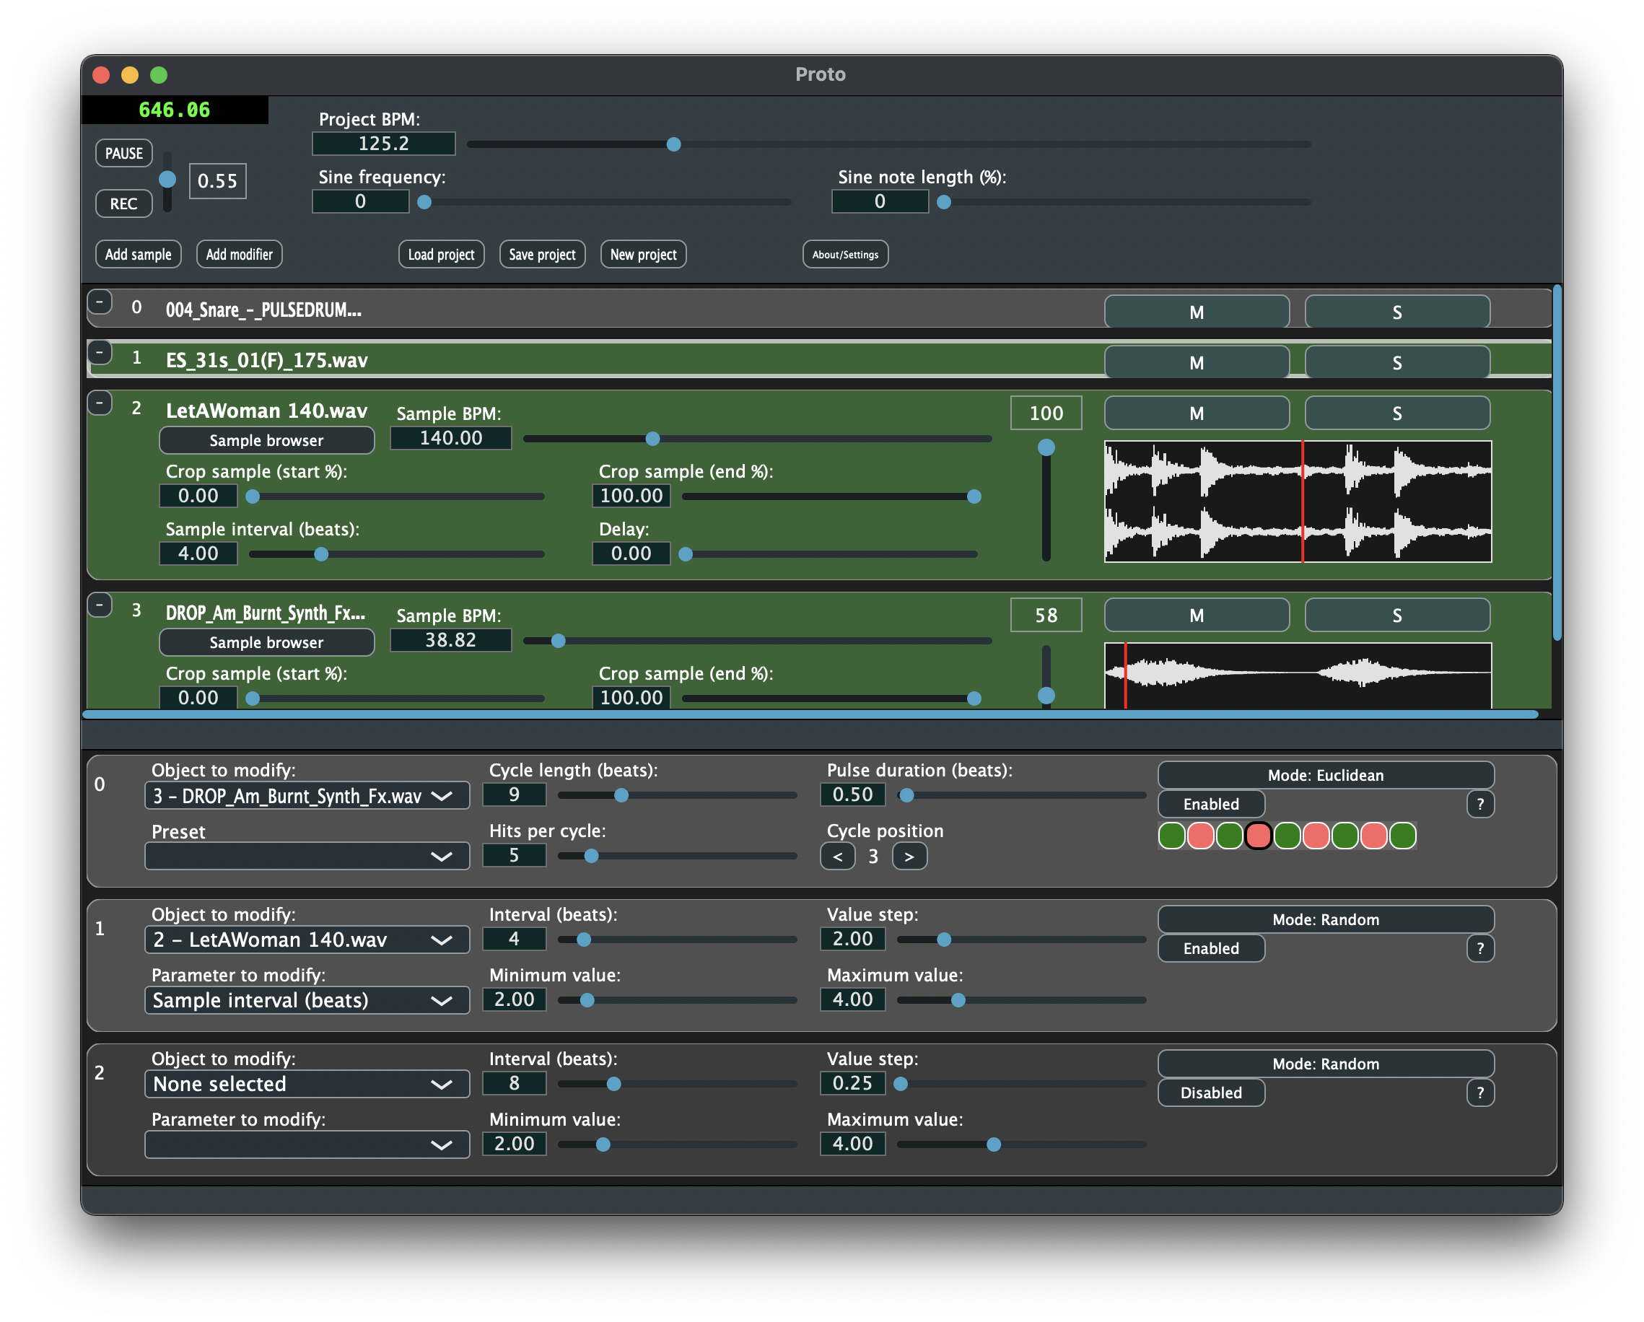Step cycle position back with < arrow
The width and height of the screenshot is (1644, 1322).
(x=837, y=856)
